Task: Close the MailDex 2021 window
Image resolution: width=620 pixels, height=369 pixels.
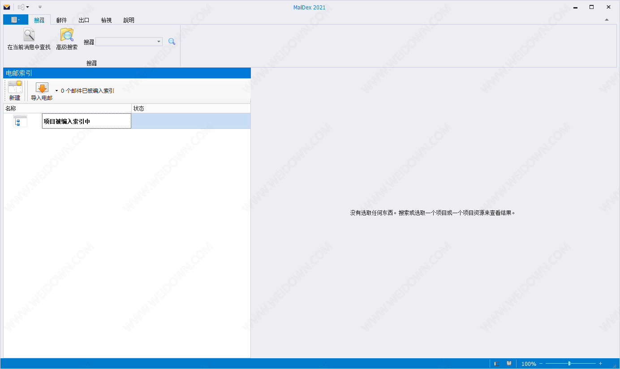Action: click(x=608, y=7)
